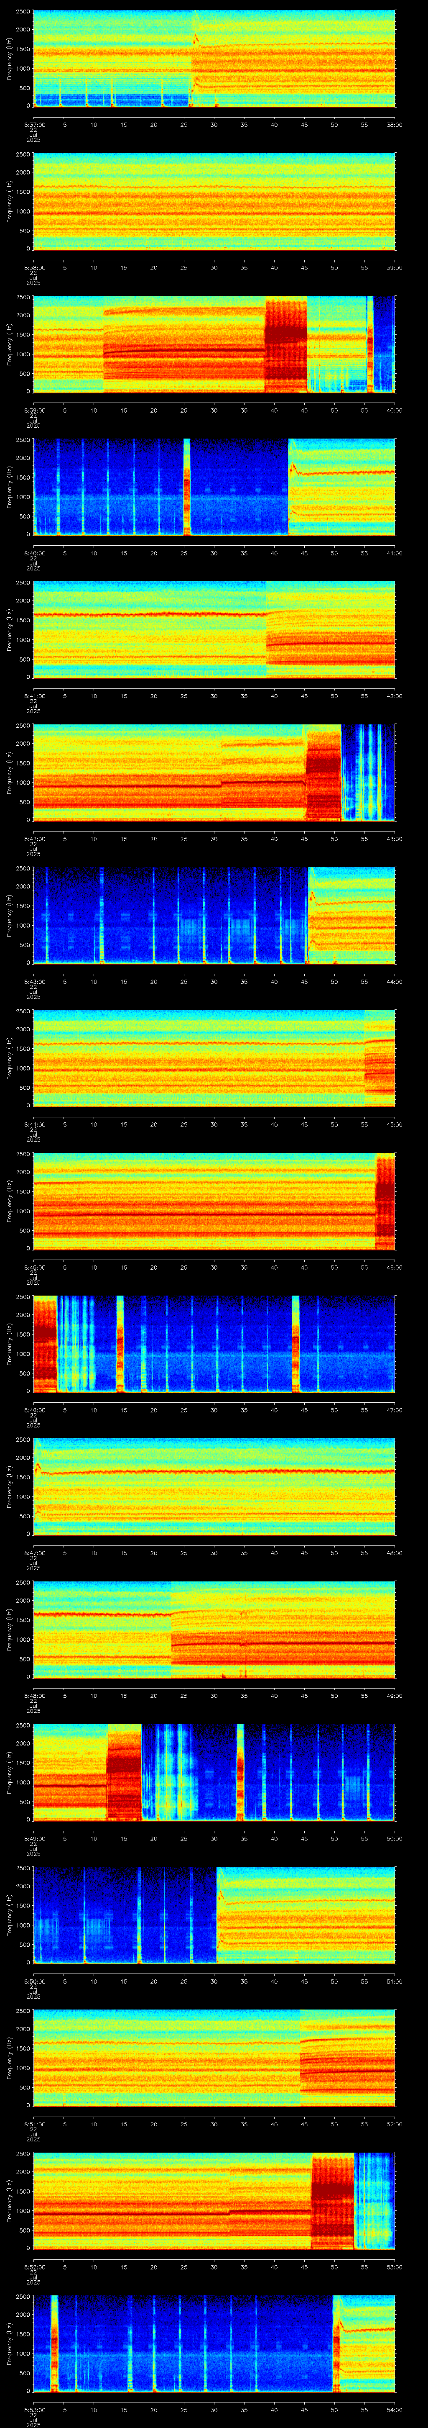428x2428 pixels.
Task: Select the spectrogram starting at 8:39:00
Action: click(214, 344)
